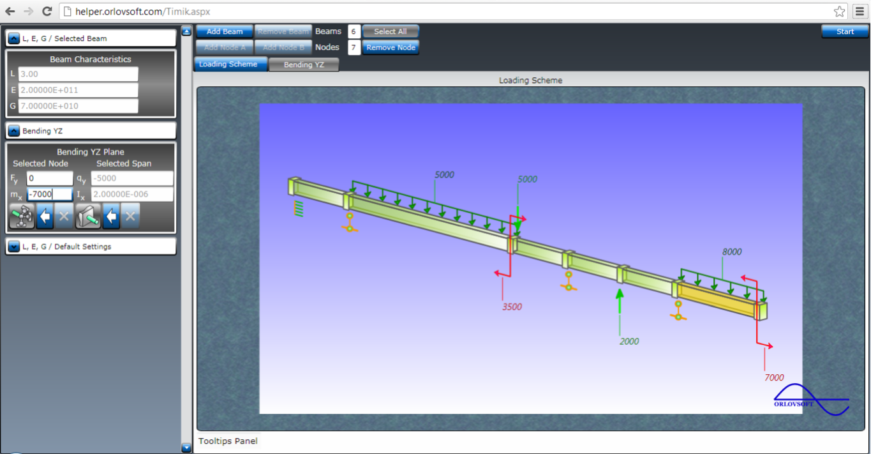Collapse the Bending YZ section

14,131
